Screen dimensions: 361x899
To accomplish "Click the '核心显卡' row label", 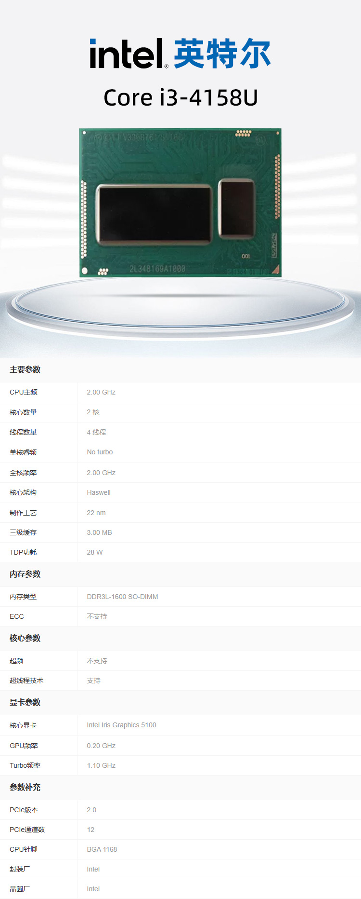I will click(x=23, y=725).
